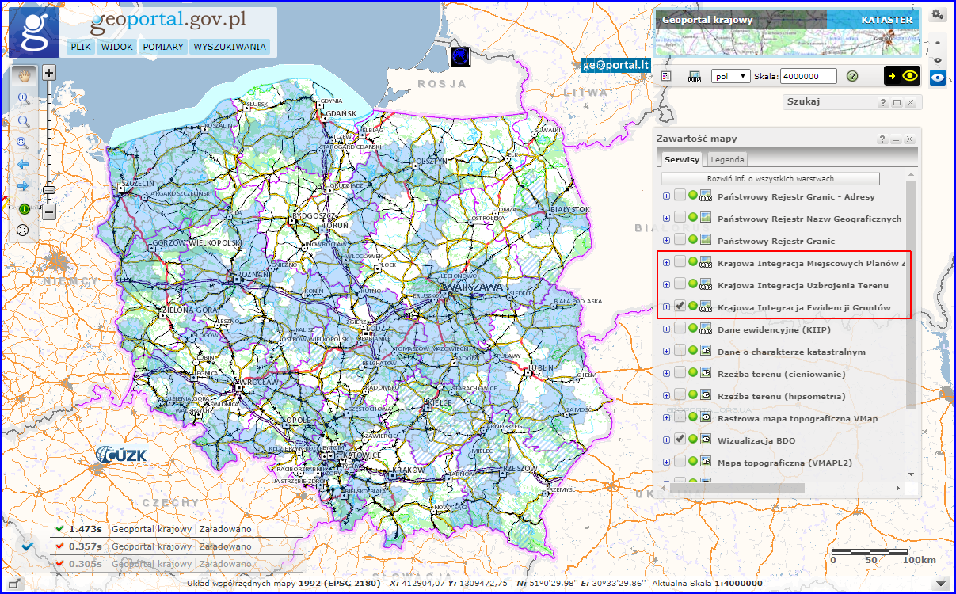This screenshot has width=956, height=594.
Task: Select the blue eye contrast mode
Action: pos(938,77)
